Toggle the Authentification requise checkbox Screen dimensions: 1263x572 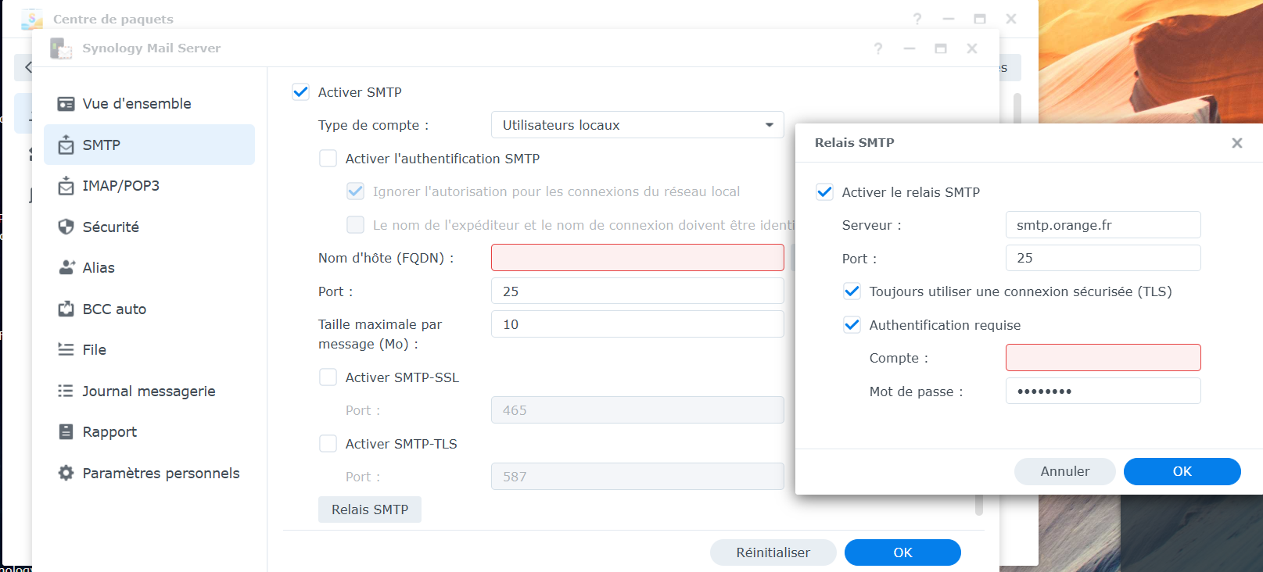852,325
